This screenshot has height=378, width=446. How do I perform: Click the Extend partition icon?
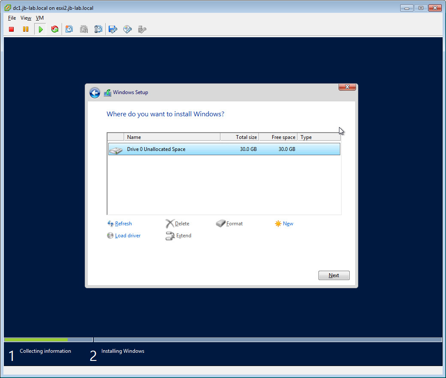coord(170,236)
